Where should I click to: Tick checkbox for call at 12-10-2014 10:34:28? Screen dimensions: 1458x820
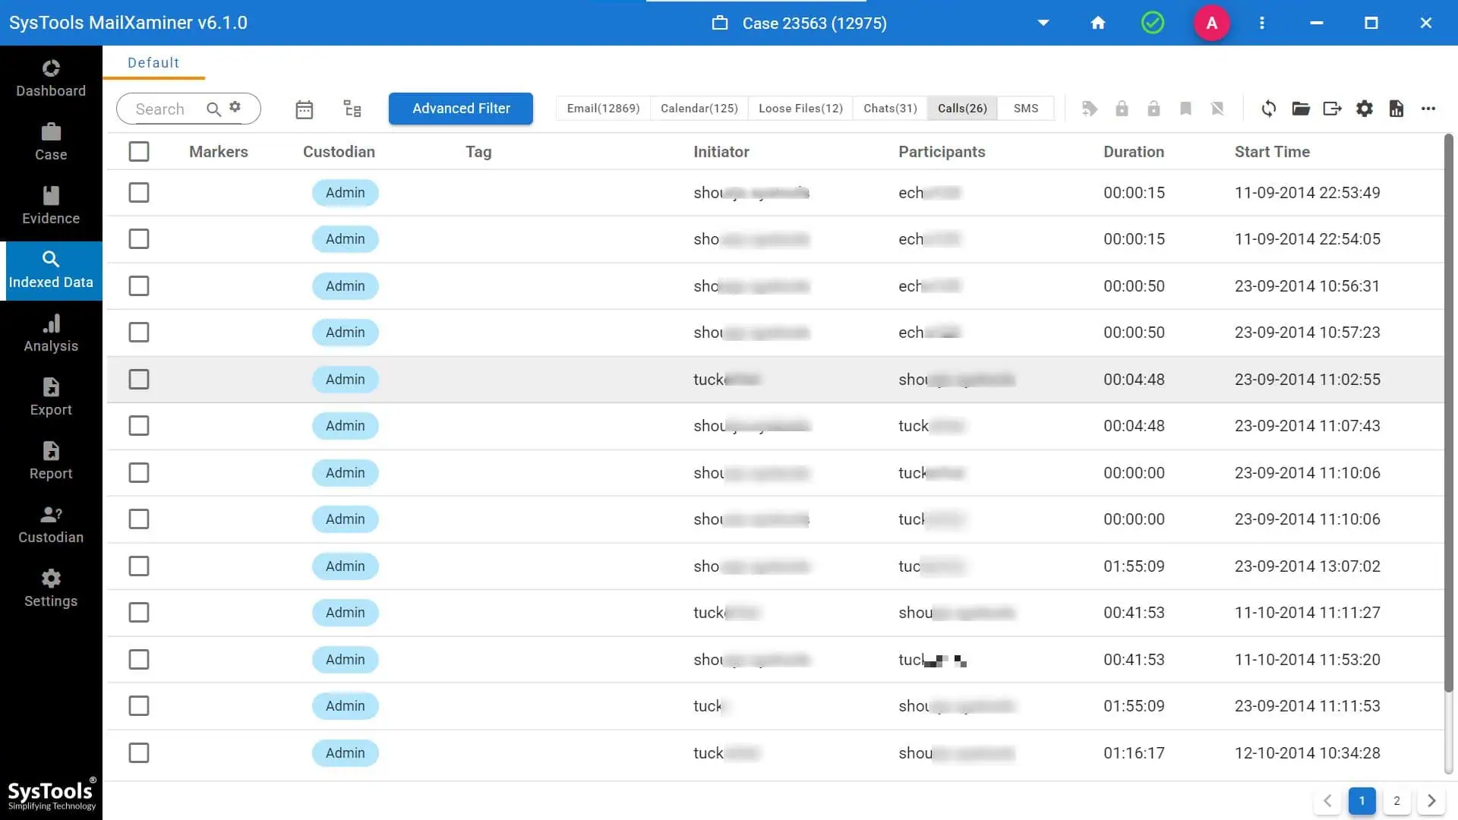(x=139, y=753)
